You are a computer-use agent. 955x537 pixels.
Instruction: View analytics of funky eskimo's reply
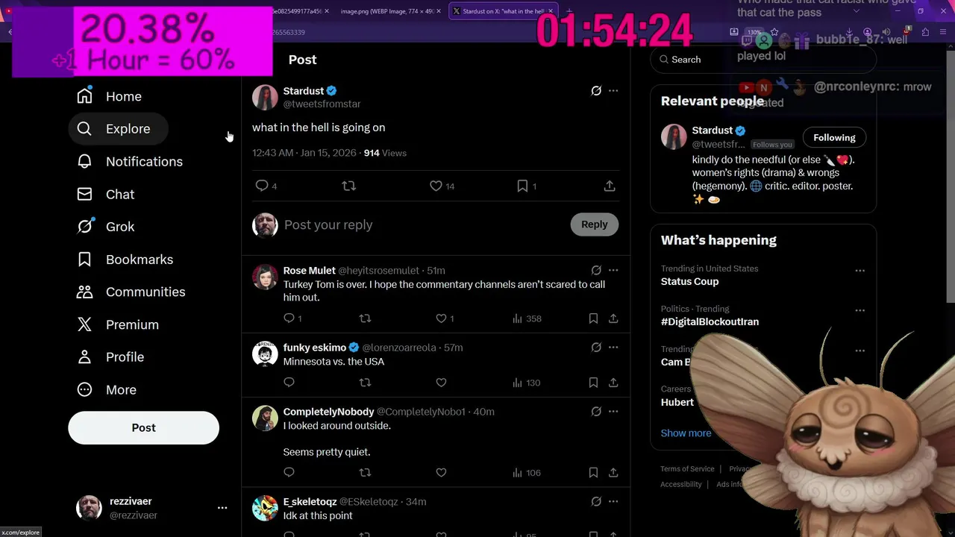(527, 383)
